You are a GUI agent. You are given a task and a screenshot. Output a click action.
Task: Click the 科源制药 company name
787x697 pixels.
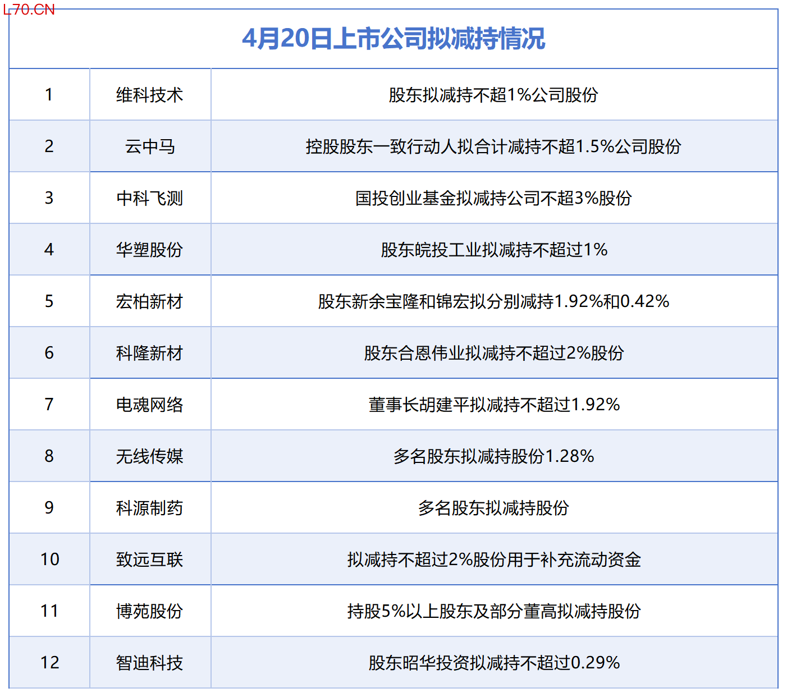[x=150, y=508]
